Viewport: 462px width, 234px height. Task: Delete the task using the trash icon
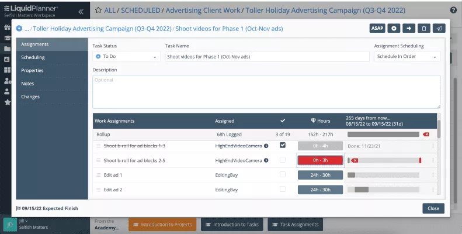coord(423,28)
